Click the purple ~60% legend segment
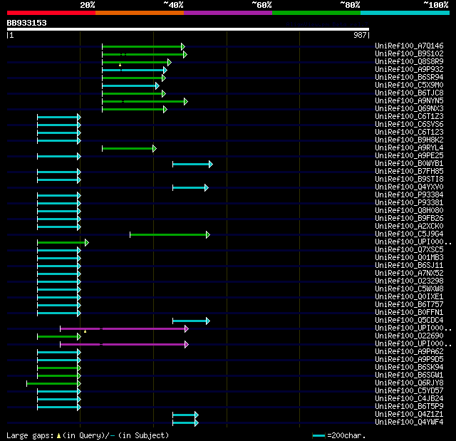 (228, 13)
